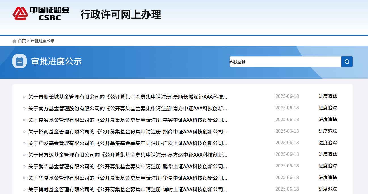This screenshot has height=194, width=368.
Task: Click 进度追踪 for the 鹏华基金 row
Action: point(328,166)
